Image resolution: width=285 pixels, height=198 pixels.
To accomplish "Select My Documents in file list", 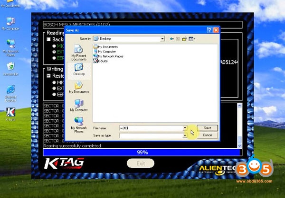I will 105,46.
